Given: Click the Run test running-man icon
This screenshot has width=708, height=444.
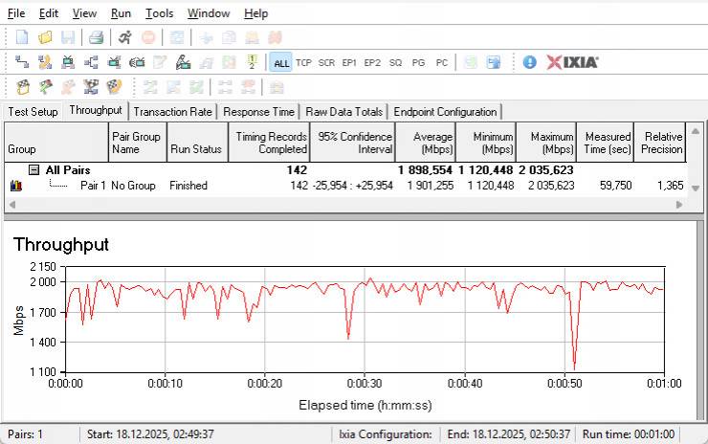Looking at the screenshot, I should [125, 37].
